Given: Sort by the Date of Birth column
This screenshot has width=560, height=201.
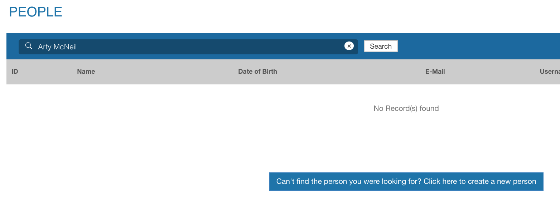Looking at the screenshot, I should point(257,72).
